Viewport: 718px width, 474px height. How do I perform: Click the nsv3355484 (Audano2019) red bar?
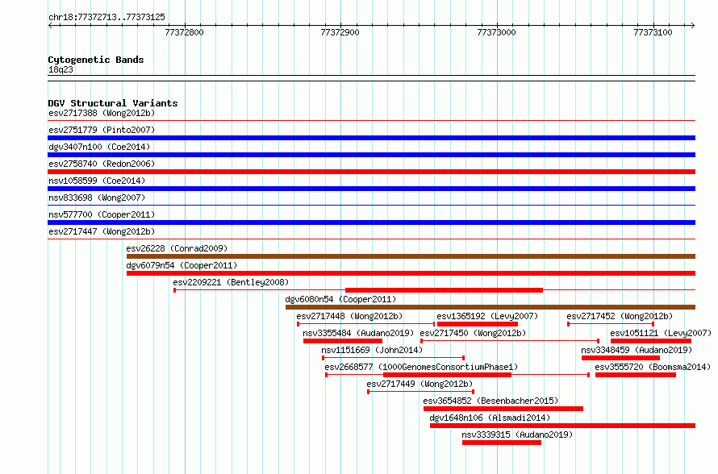click(343, 341)
